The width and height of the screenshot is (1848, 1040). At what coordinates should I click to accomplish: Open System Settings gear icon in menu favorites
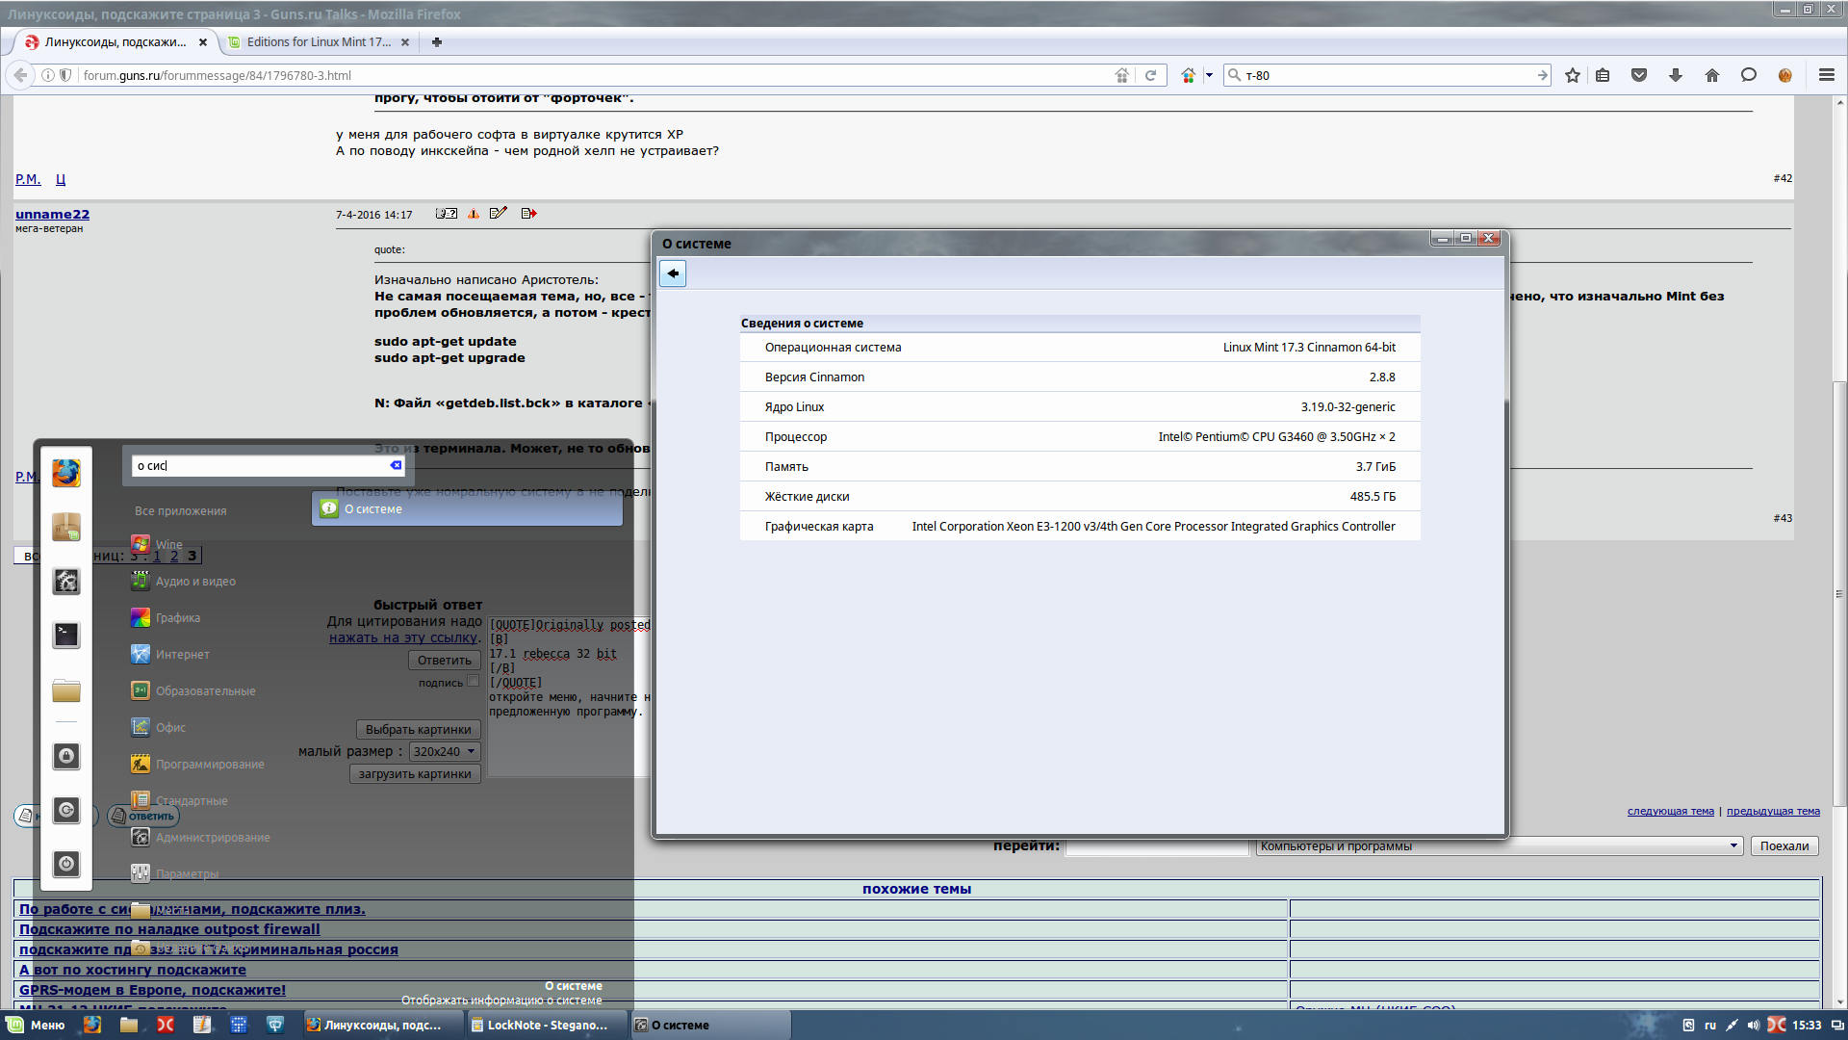tap(66, 581)
